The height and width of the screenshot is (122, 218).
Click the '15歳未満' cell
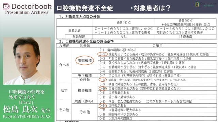186,37
